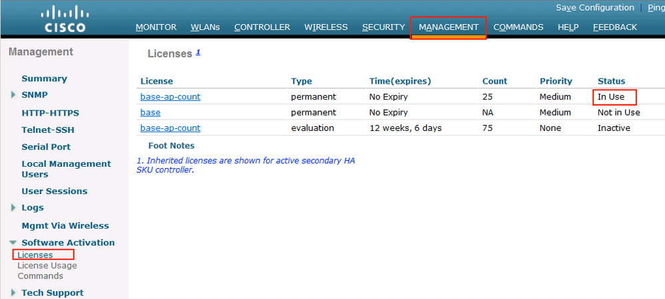
Task: Expand the Tech Support arrow
Action: (13, 292)
